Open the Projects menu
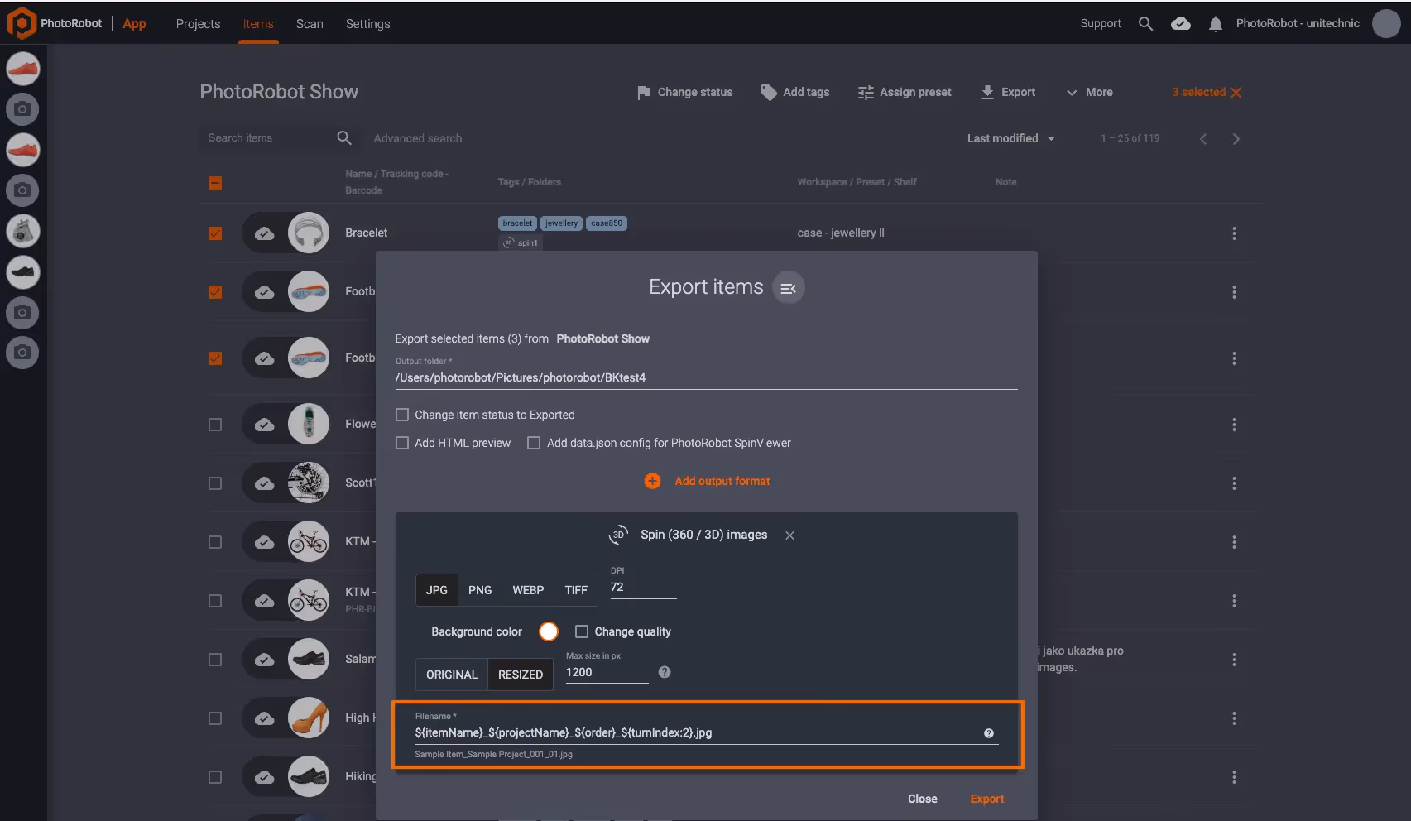This screenshot has width=1411, height=821. [198, 24]
